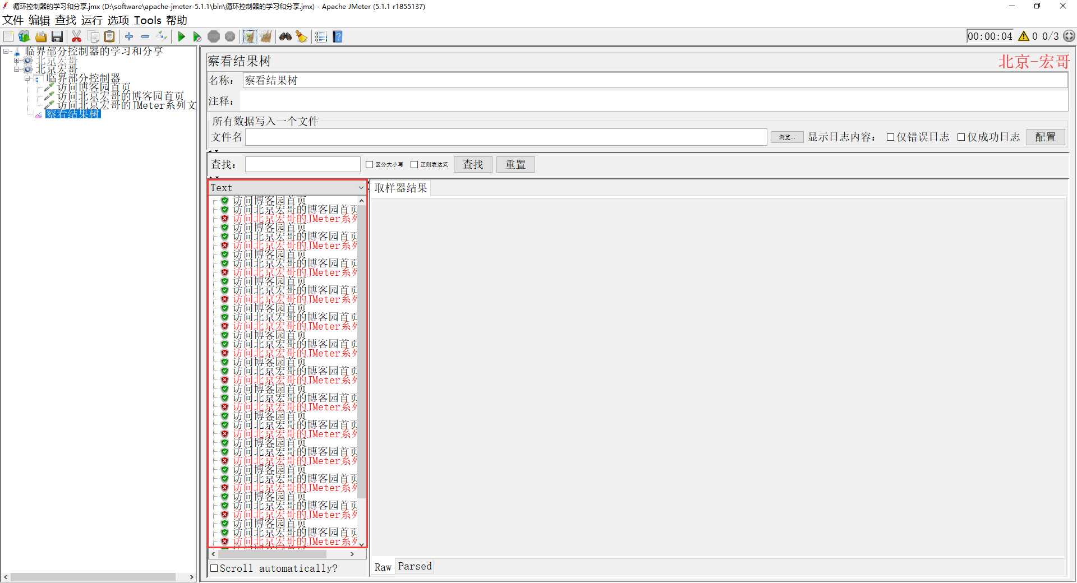Tick the 区分大小写 case sensitive checkbox

(x=369, y=165)
